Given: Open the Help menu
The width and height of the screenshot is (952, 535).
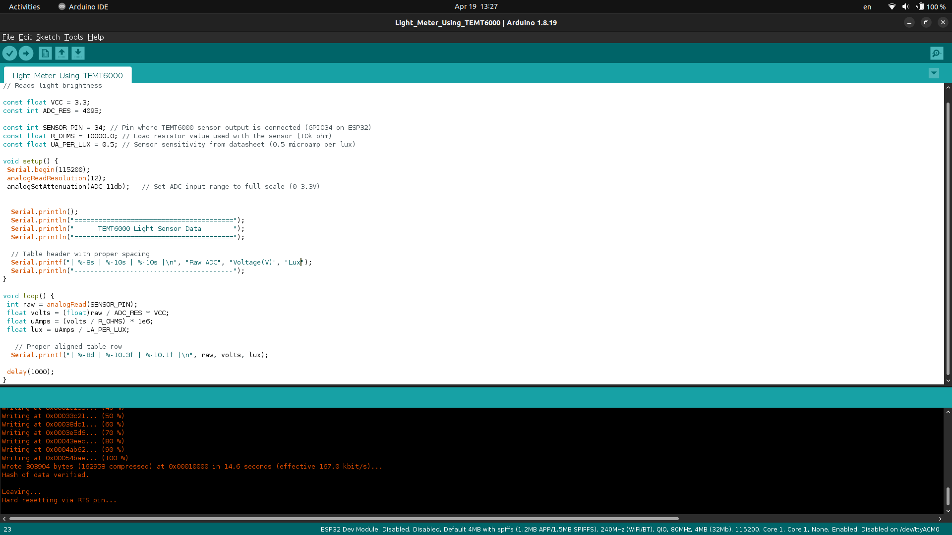Looking at the screenshot, I should click(96, 37).
